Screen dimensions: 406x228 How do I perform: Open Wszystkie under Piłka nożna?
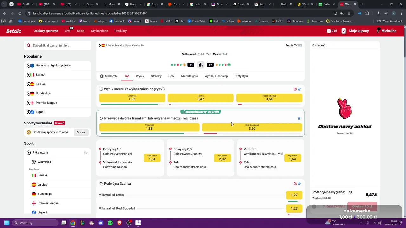(x=58, y=162)
